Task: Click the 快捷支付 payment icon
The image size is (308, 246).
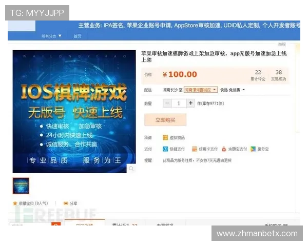Action: pos(165,149)
